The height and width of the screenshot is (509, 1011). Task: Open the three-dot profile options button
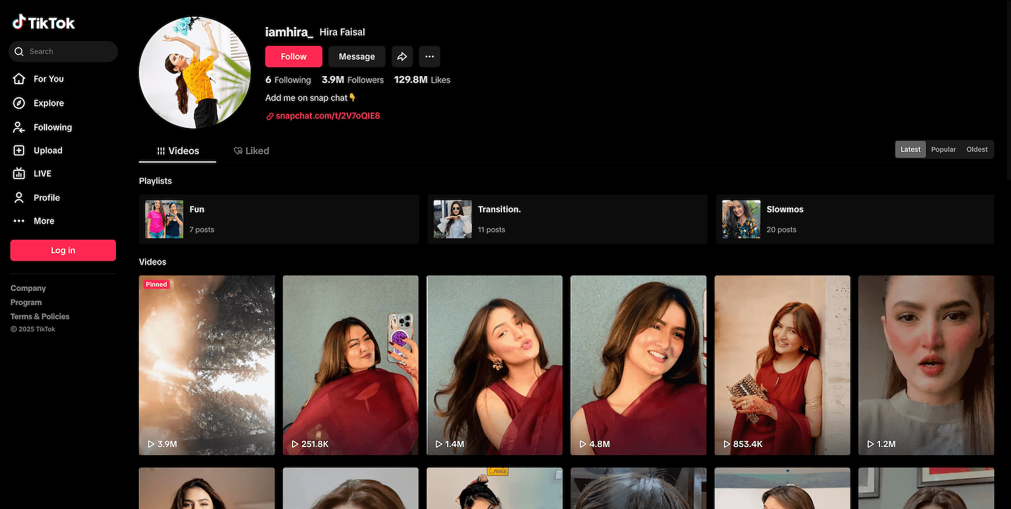429,57
